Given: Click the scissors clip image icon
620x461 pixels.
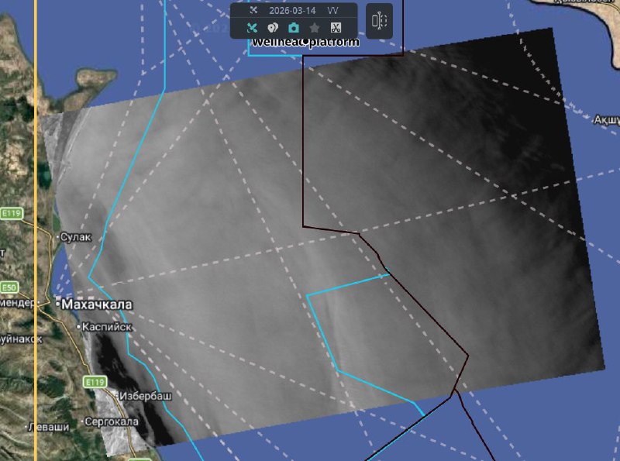Looking at the screenshot, I should click(336, 28).
